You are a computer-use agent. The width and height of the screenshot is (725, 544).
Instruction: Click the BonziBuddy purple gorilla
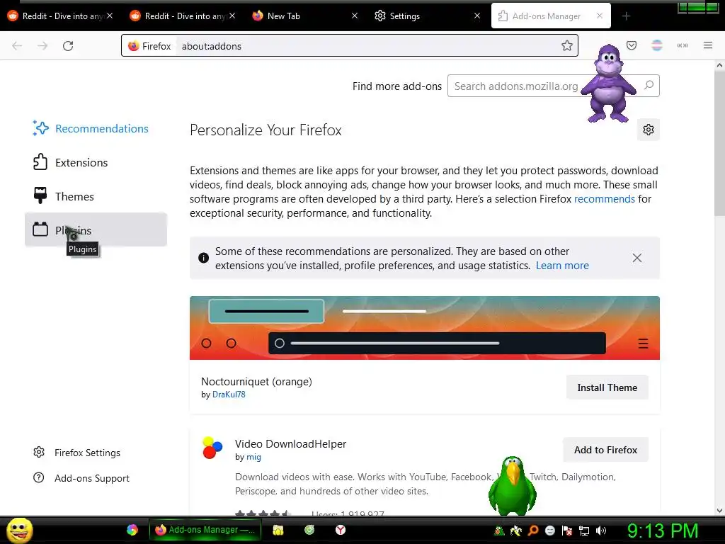608,84
